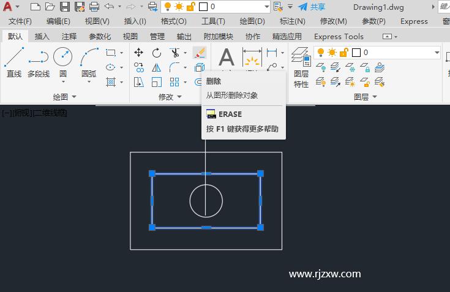The width and height of the screenshot is (450, 292).
Task: Select the Line (直线) tool
Action: [14, 63]
